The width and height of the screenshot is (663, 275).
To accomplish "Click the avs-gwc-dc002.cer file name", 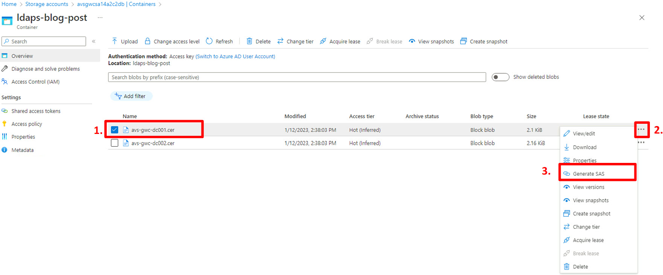I will (153, 143).
